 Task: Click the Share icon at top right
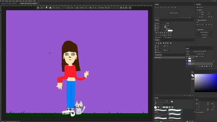(x=130, y=8)
